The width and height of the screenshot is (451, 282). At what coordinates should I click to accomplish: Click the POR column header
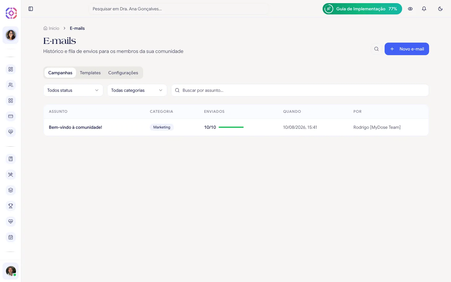click(x=357, y=112)
